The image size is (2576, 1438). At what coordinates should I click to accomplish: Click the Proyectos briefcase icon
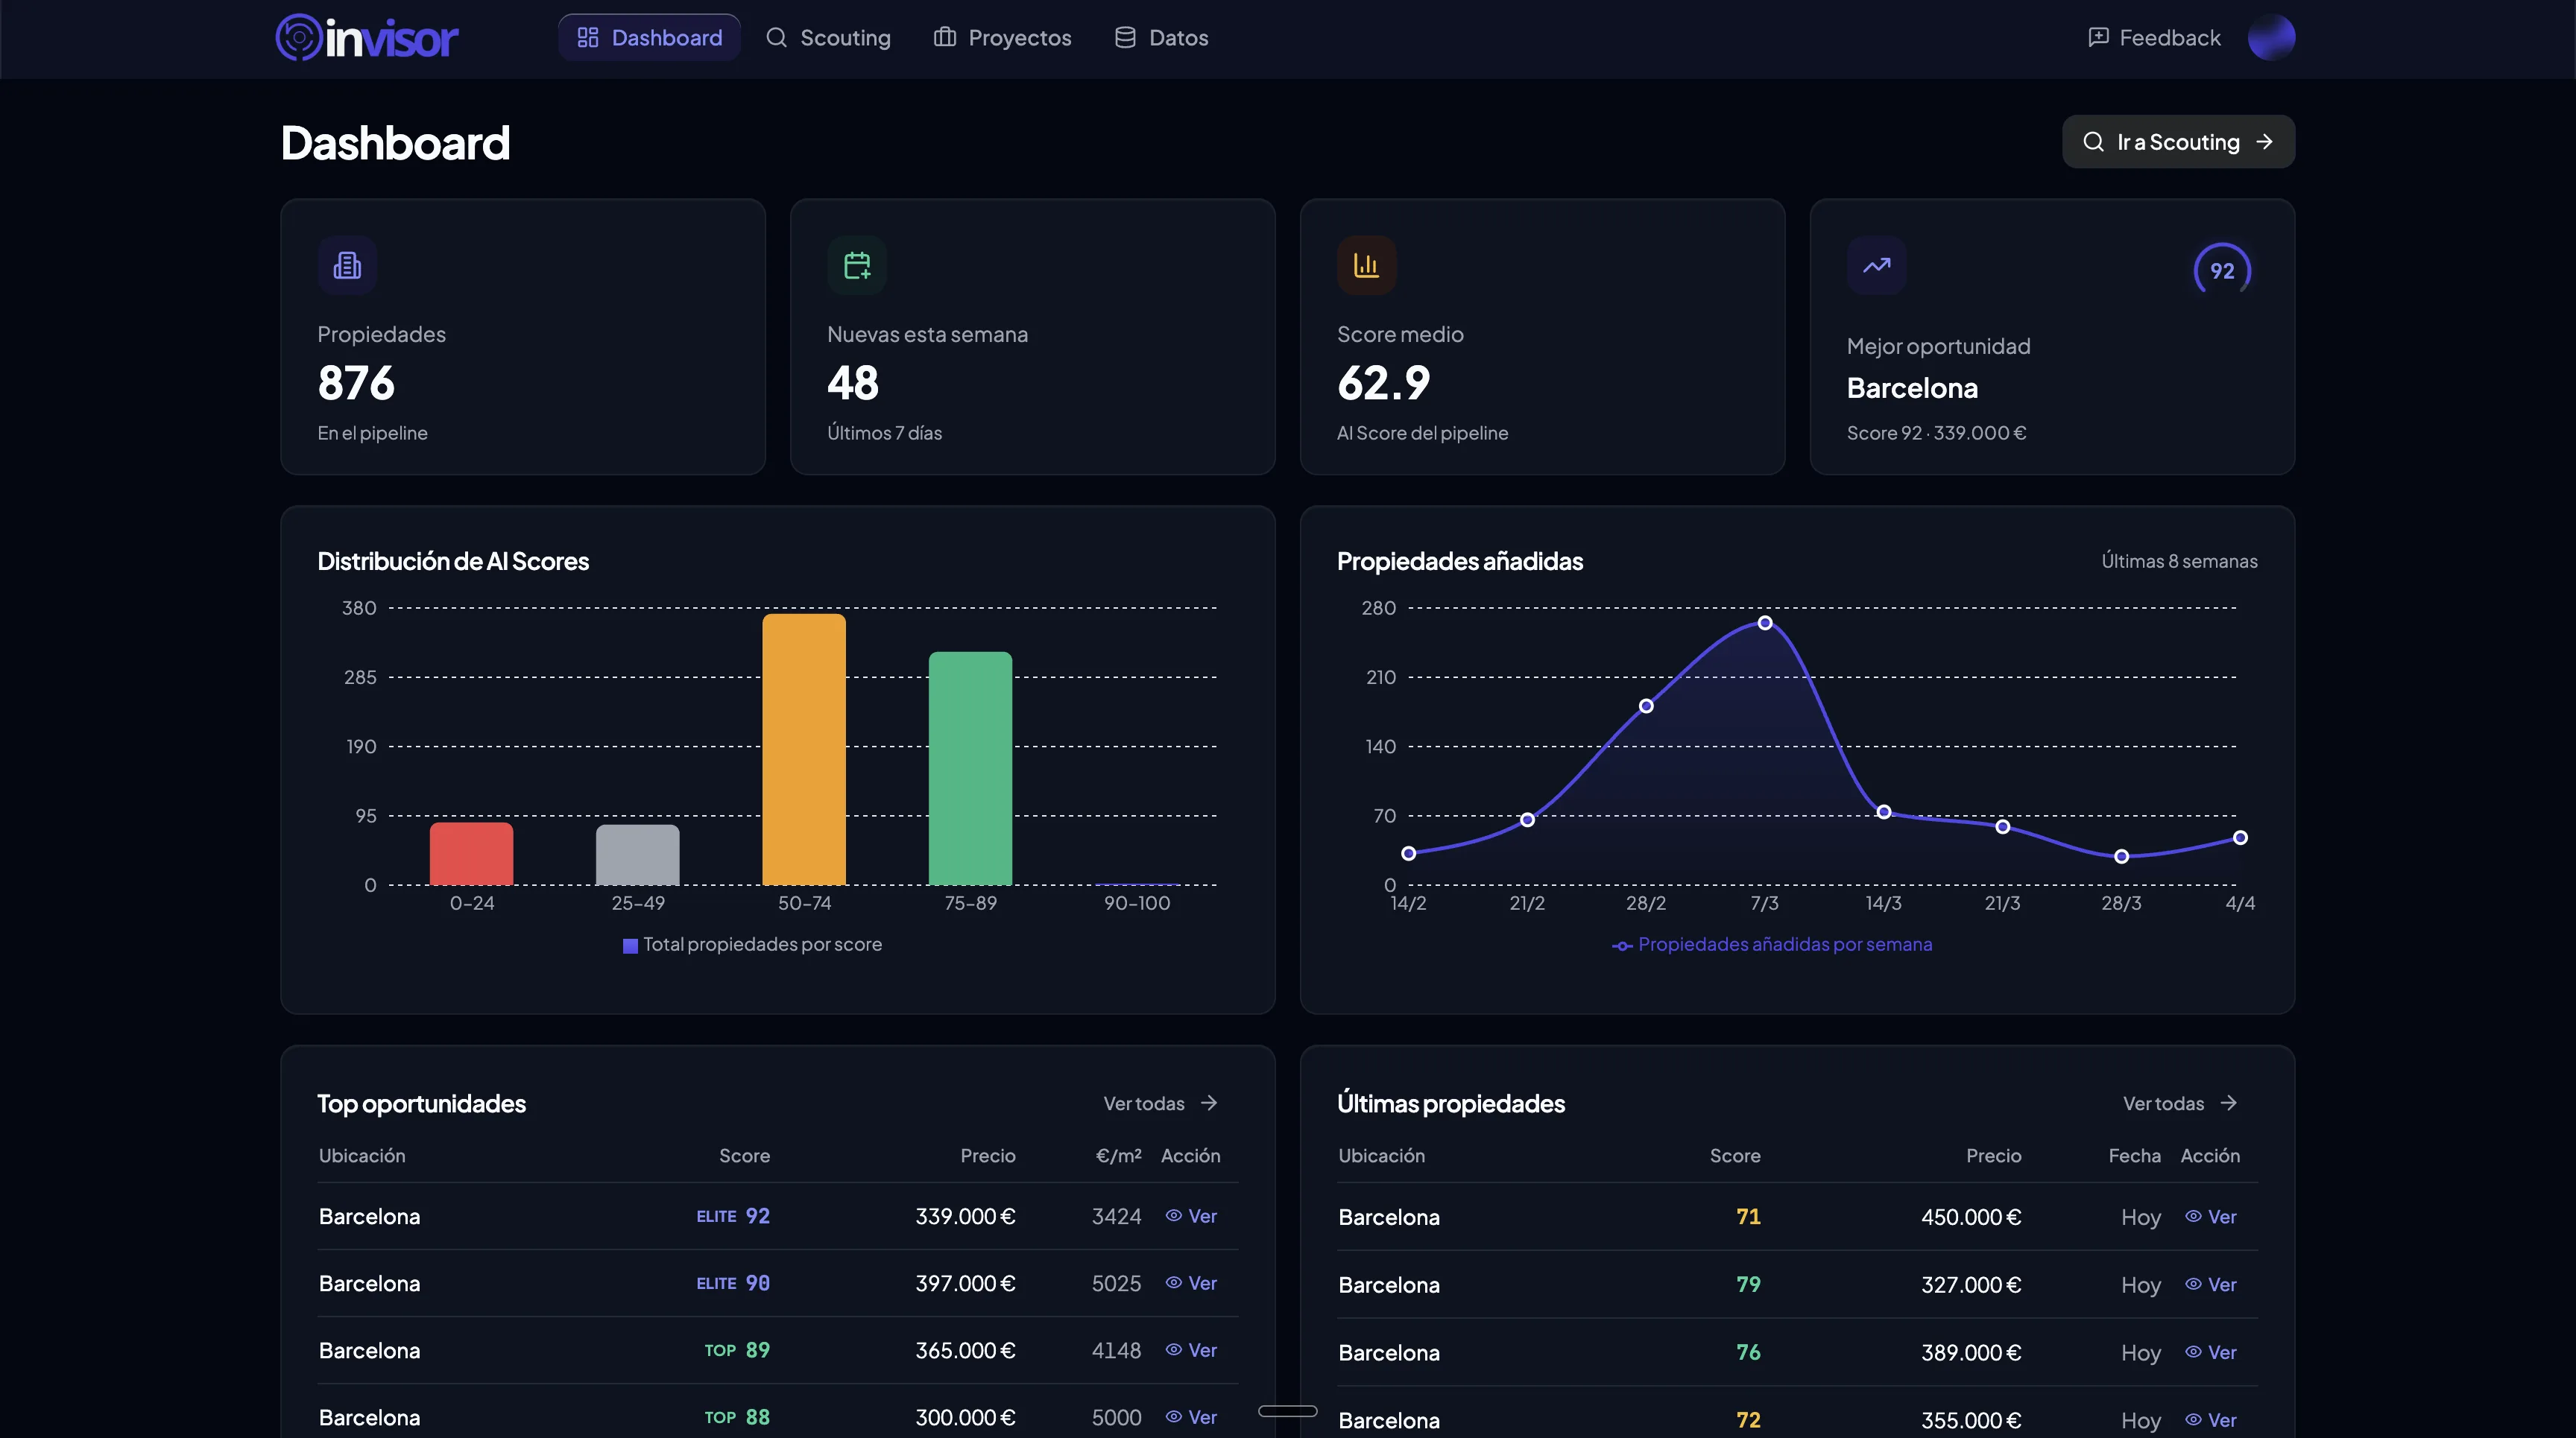pyautogui.click(x=944, y=37)
